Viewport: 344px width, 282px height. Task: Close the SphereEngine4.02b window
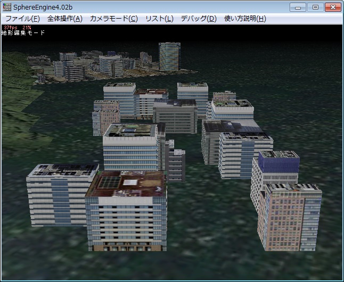click(333, 7)
